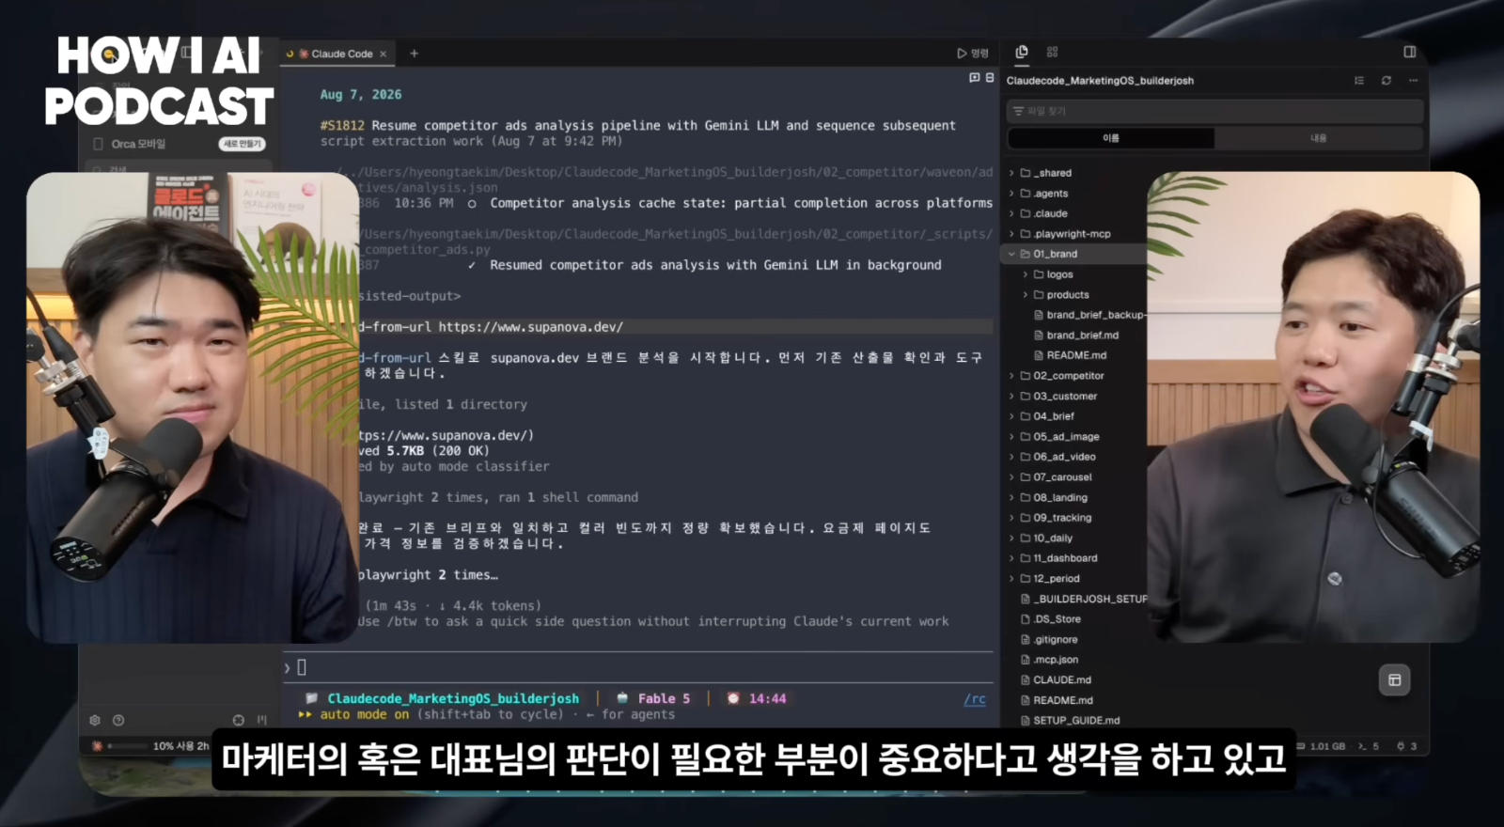The width and height of the screenshot is (1504, 827).
Task: Open the .DS_Store file
Action: (1057, 619)
